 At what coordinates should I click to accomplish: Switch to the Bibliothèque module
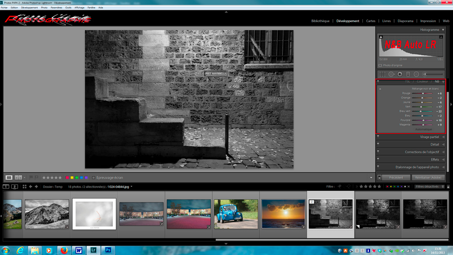click(320, 21)
